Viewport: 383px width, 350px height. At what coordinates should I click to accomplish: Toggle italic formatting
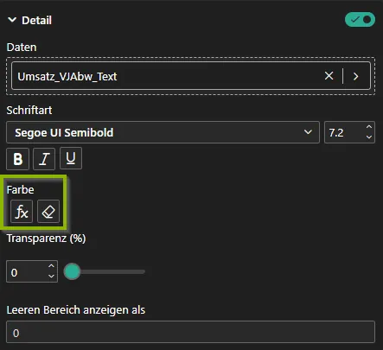[x=44, y=159]
